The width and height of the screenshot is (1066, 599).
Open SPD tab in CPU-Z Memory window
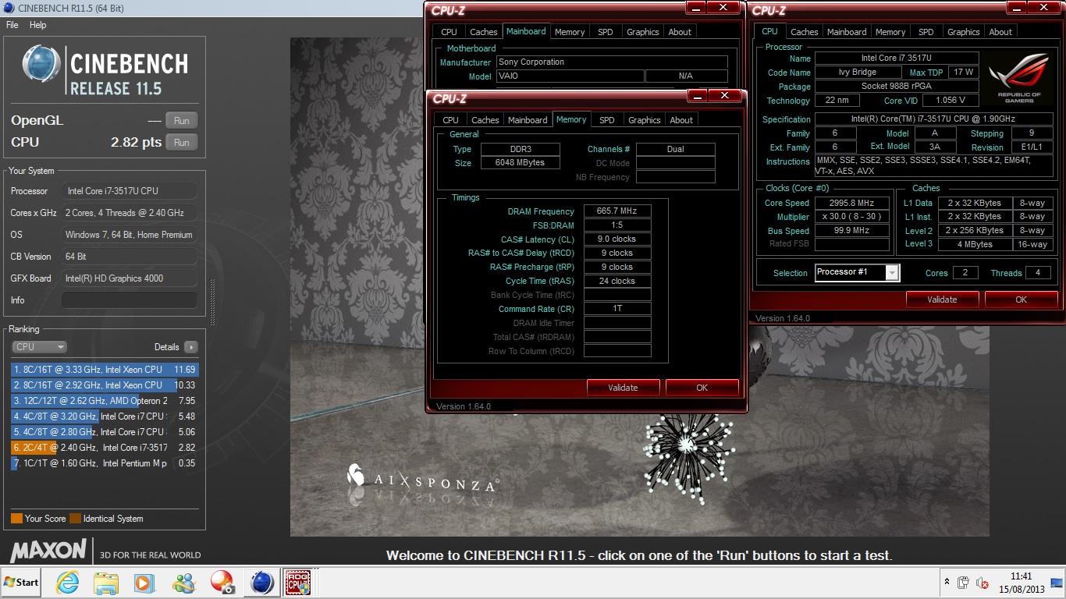pyautogui.click(x=607, y=120)
